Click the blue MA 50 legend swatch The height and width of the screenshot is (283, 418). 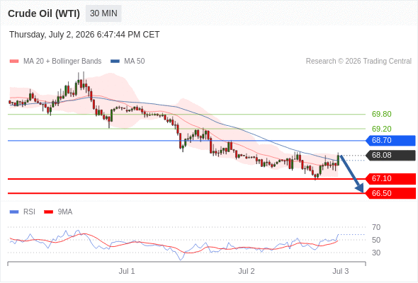(x=115, y=62)
